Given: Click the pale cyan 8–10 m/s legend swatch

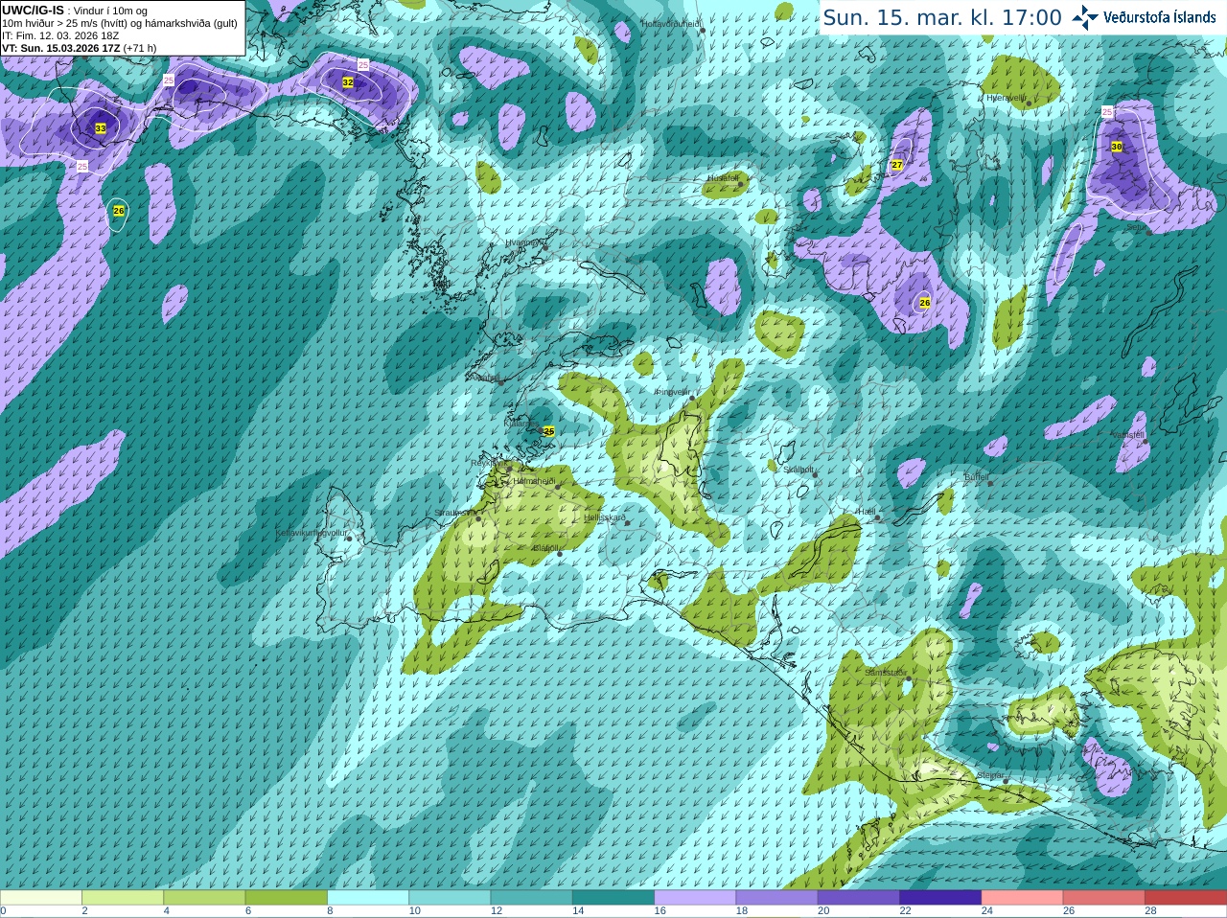Looking at the screenshot, I should (x=368, y=898).
